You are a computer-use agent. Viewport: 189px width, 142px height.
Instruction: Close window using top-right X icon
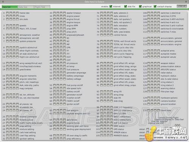tap(186, 2)
